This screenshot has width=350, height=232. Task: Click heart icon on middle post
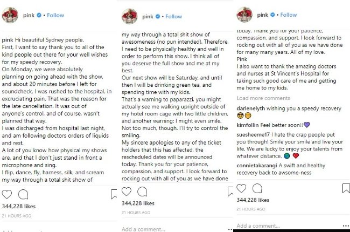(x=127, y=192)
